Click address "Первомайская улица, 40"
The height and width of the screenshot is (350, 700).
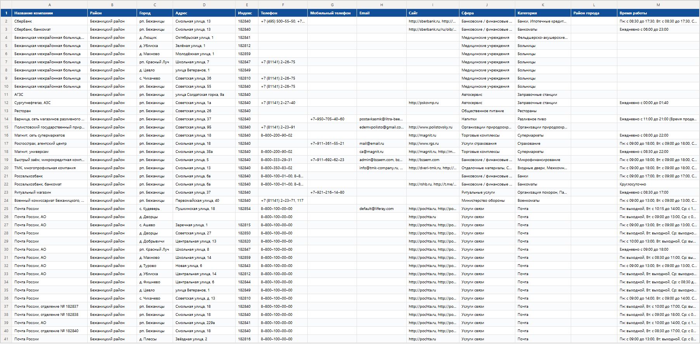click(204, 201)
